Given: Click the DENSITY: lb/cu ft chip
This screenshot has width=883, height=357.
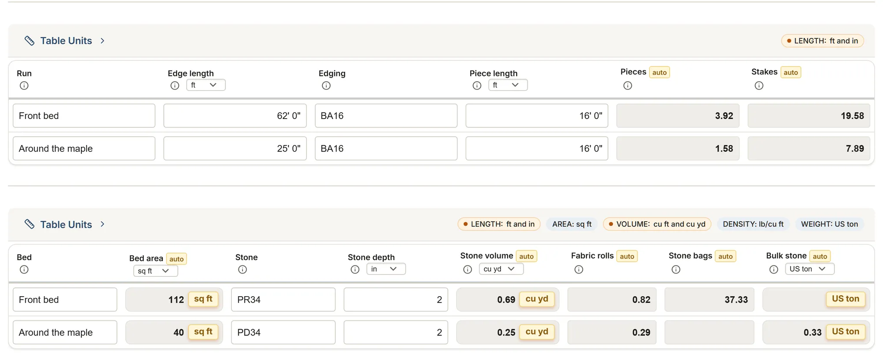Looking at the screenshot, I should pos(753,224).
